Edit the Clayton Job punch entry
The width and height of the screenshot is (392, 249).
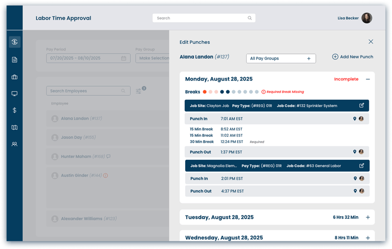(x=361, y=106)
